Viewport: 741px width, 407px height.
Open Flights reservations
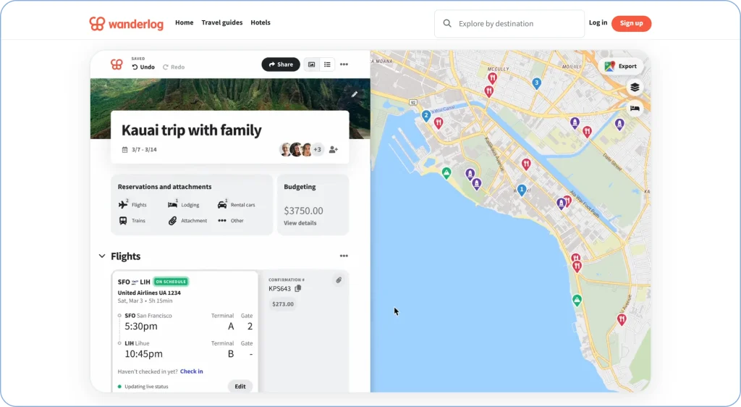pos(132,205)
